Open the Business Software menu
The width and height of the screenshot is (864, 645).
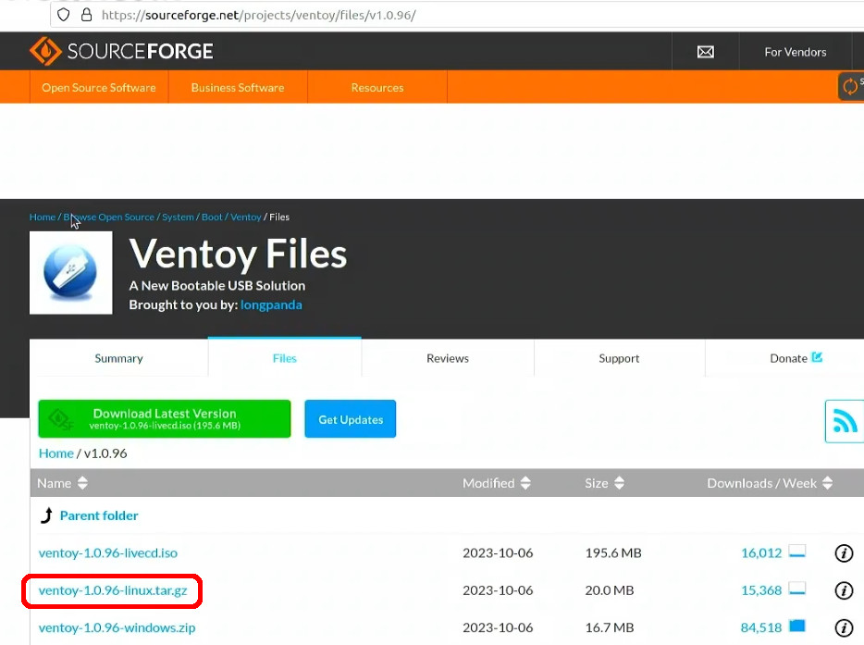point(238,88)
